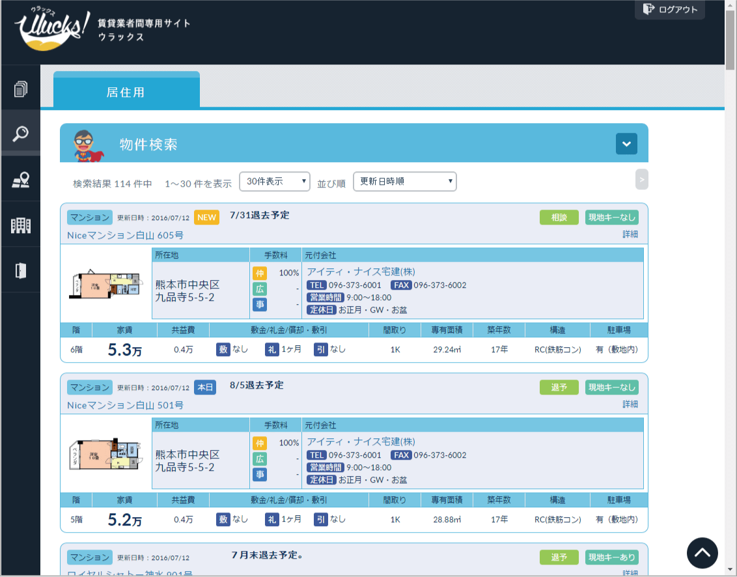Click マンション tag on third listing
The image size is (737, 577).
coord(90,557)
